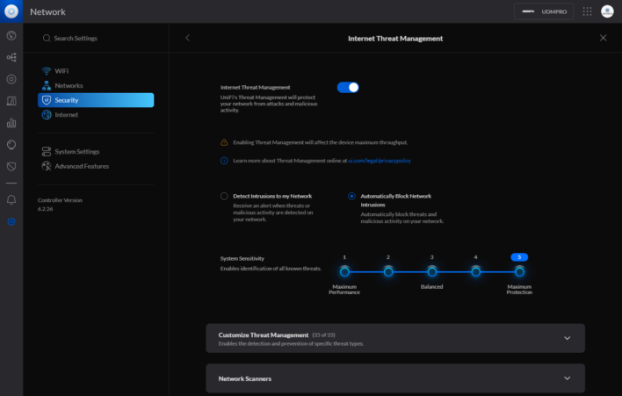Go back using the left chevron
This screenshot has height=396, width=622.
click(187, 38)
